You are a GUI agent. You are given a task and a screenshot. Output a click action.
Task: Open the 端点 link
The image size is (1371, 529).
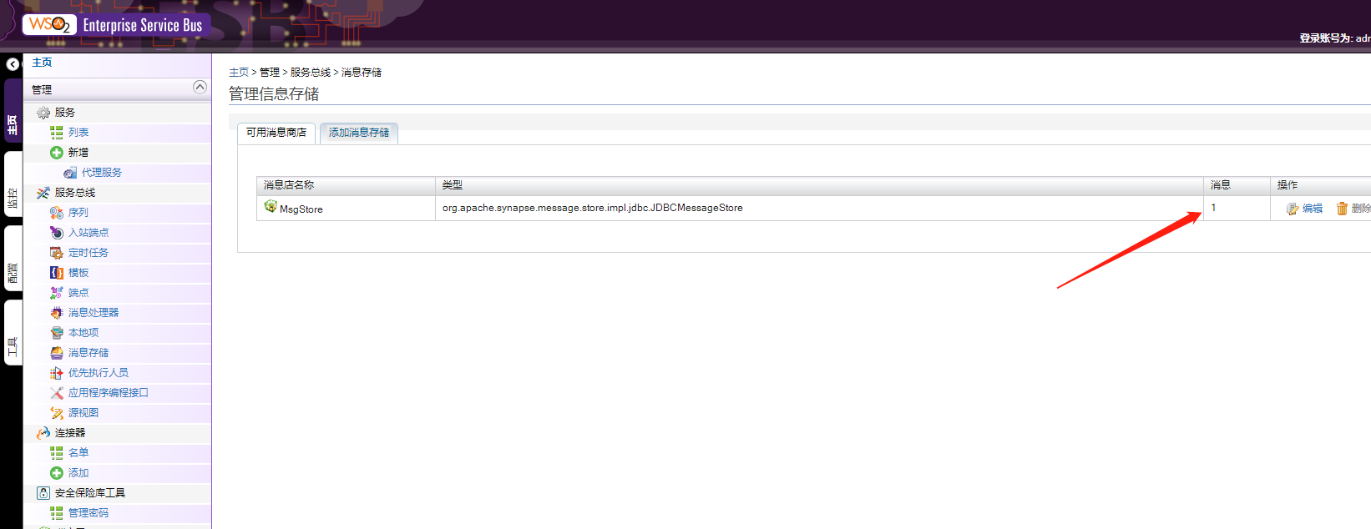pos(78,293)
